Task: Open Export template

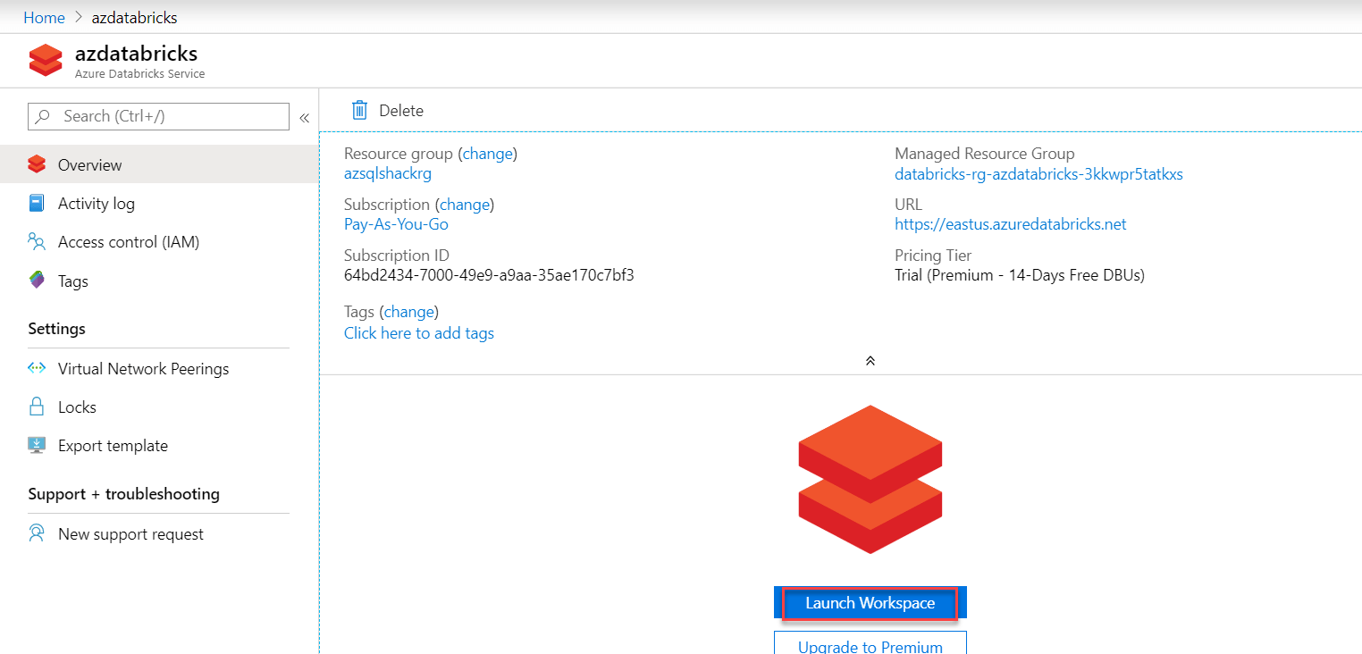Action: click(112, 445)
